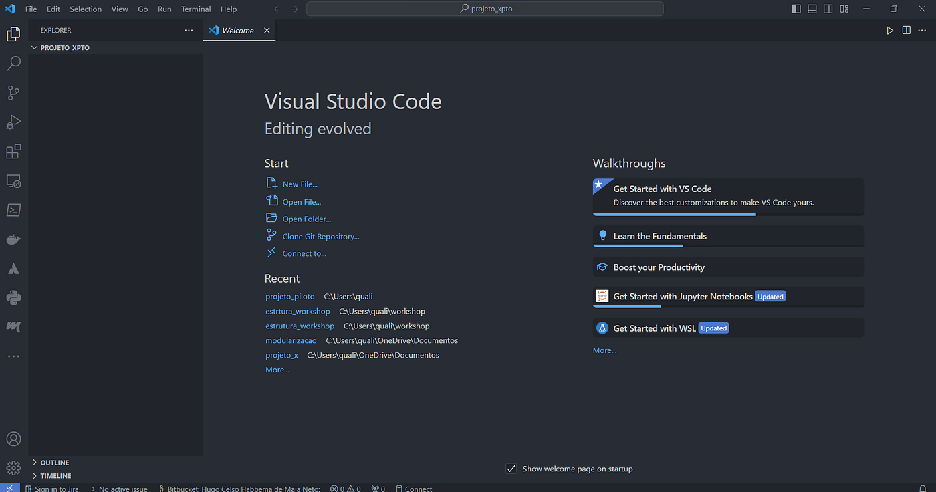Open Learn the Fundamentals walkthrough
Viewport: 936px width, 492px height.
coord(728,236)
